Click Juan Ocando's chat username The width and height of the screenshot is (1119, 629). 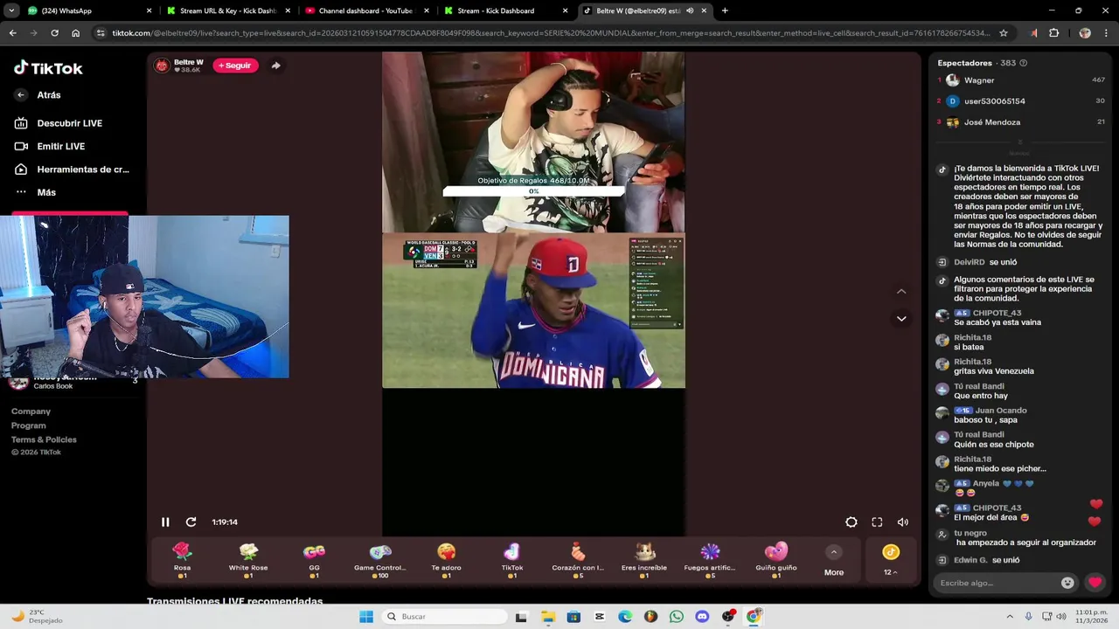pos(1001,411)
